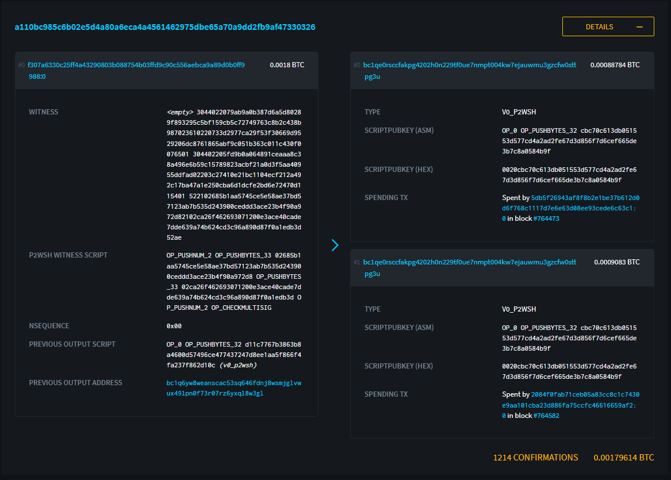Click the input amount 0.0018 BTC
Viewport: 671px width, 480px height.
tap(287, 65)
